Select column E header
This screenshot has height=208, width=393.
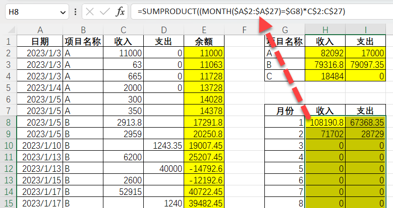point(204,30)
